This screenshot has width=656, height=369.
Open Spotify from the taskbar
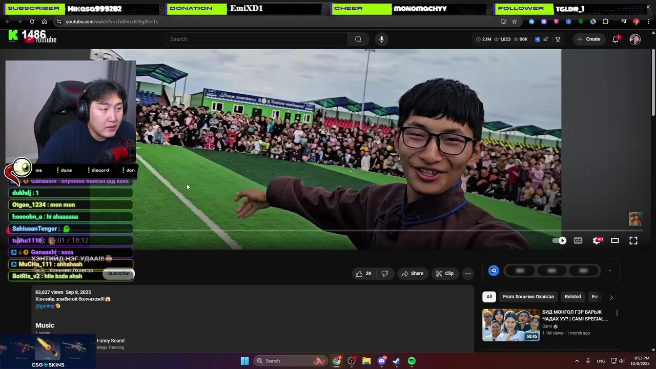(412, 361)
